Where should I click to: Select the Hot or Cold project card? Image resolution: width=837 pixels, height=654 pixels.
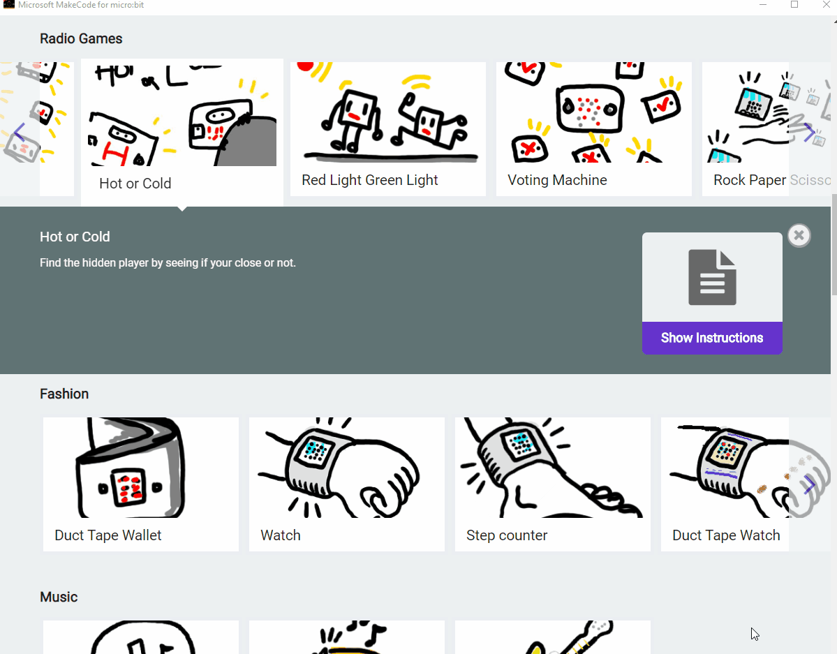coord(182,132)
